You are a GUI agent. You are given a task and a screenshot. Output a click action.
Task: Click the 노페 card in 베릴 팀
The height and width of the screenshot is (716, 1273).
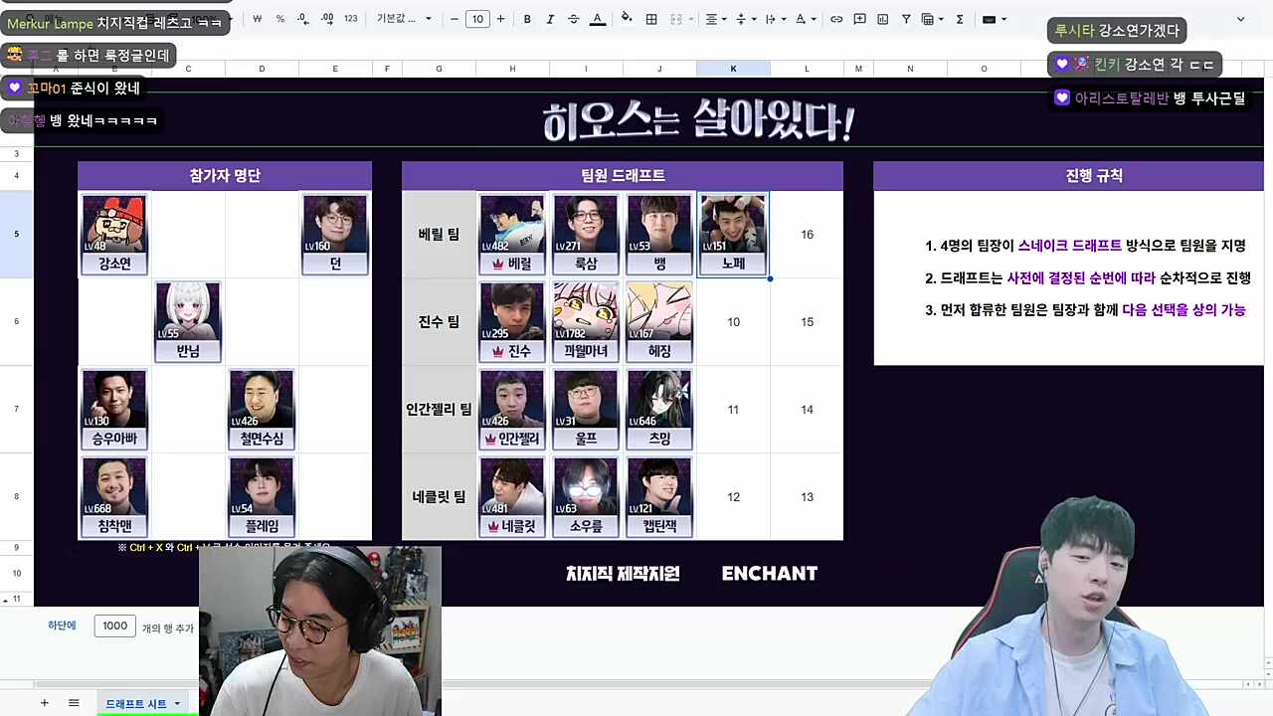pos(733,235)
